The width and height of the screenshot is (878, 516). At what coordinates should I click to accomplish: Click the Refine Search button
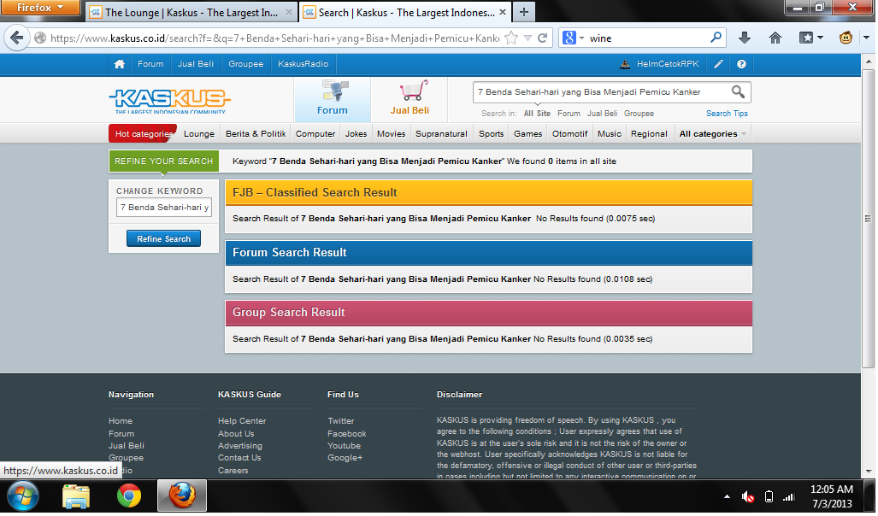click(x=163, y=239)
